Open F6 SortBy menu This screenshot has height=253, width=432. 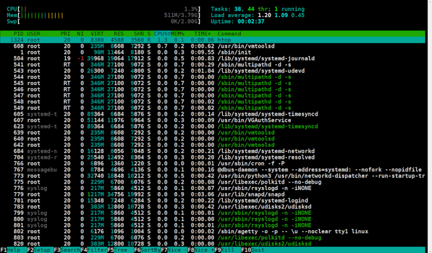tap(147, 250)
